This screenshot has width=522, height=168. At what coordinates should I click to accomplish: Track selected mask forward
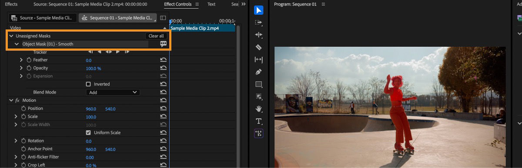pos(117,52)
